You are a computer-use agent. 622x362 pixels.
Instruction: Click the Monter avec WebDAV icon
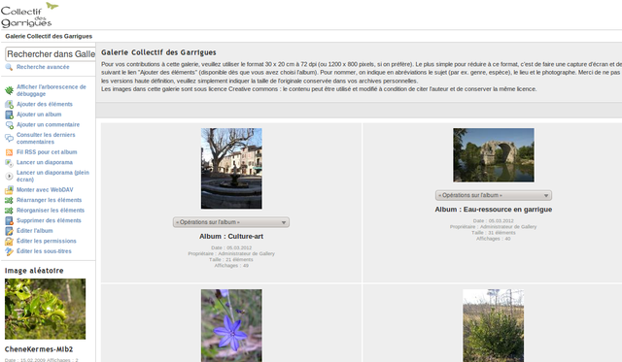[9, 189]
